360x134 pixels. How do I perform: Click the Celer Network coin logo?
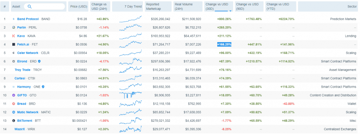pos(14,53)
